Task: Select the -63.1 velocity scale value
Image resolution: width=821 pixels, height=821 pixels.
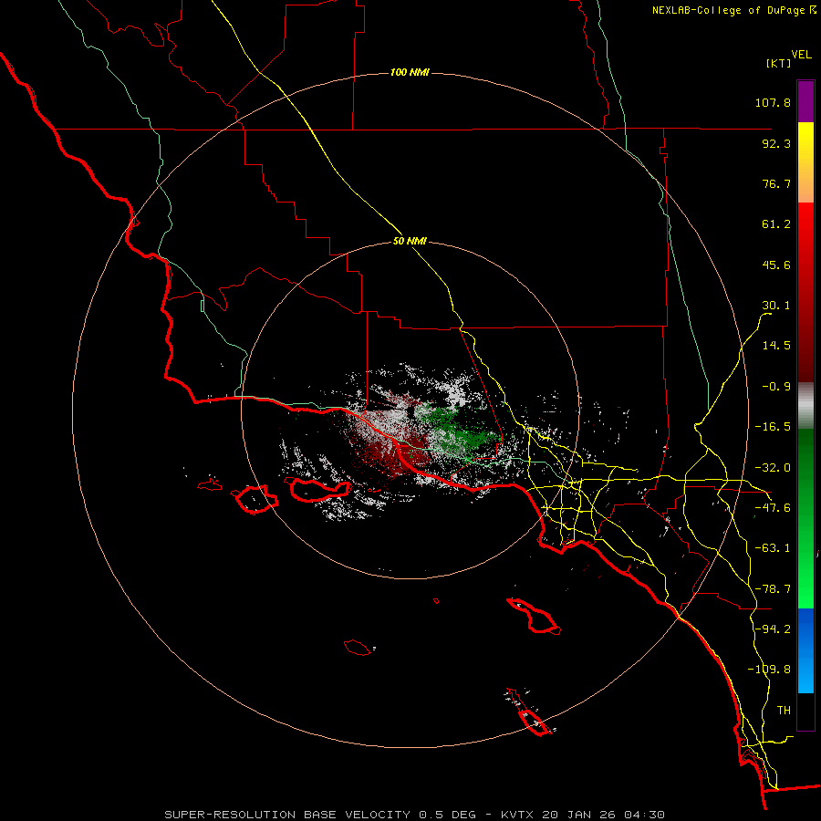Action: 773,548
